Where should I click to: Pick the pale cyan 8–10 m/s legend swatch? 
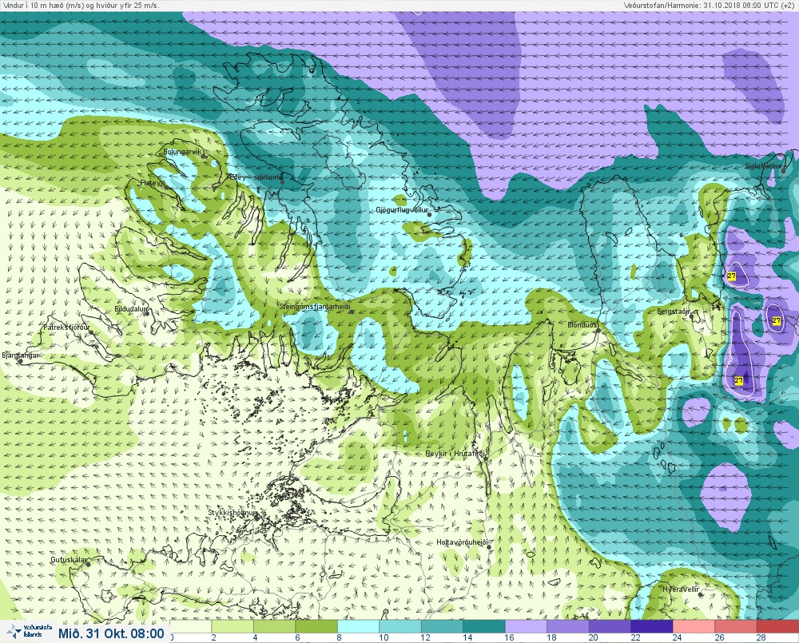point(358,626)
